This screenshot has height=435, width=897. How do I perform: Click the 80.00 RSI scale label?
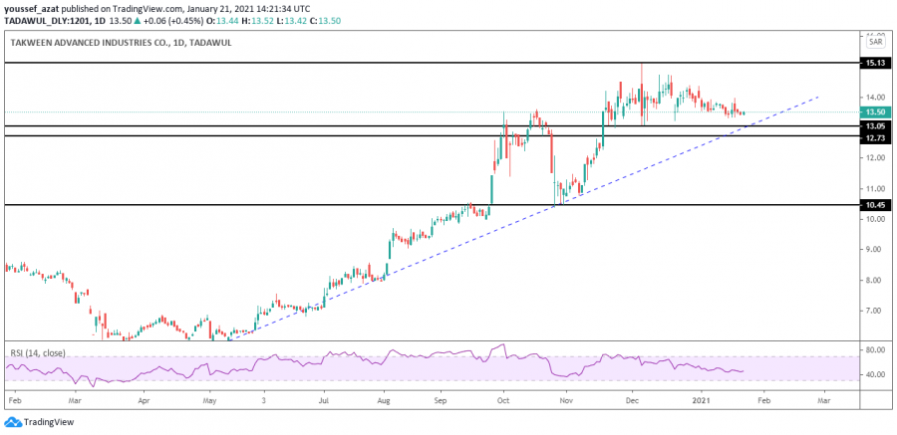[x=874, y=350]
